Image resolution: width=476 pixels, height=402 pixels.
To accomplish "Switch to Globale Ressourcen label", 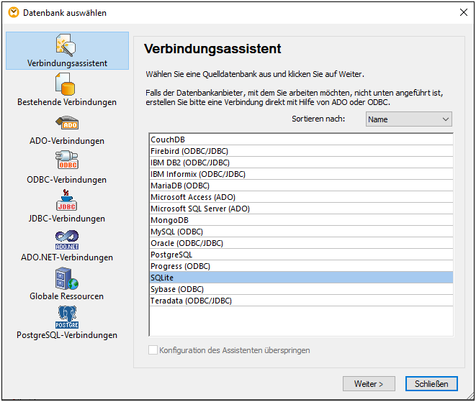I will coord(67,296).
